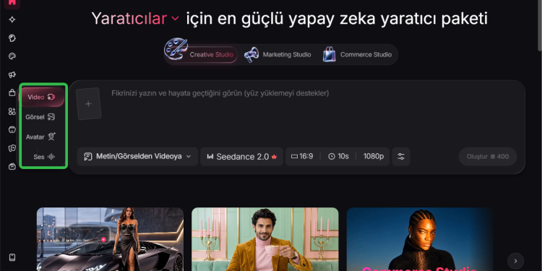Open the woman with sports car thumbnail
542x271 pixels.
[x=111, y=239]
